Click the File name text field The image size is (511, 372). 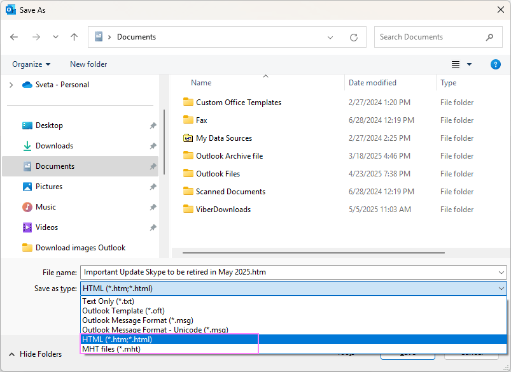(x=293, y=273)
